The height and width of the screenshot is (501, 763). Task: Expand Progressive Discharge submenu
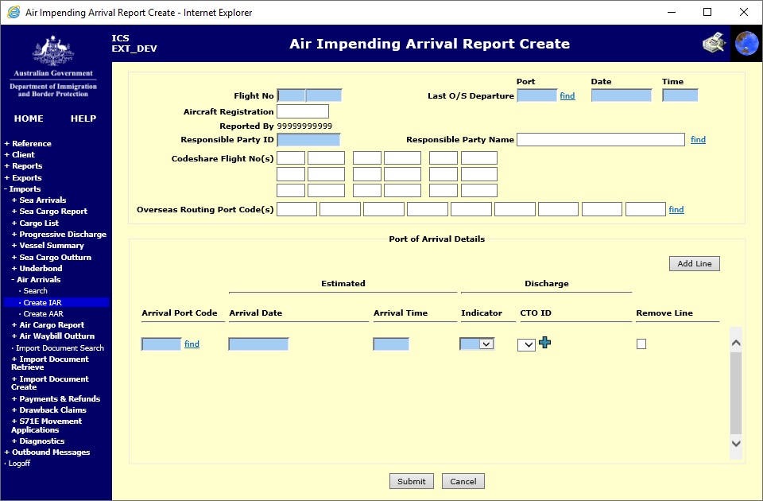(x=59, y=234)
